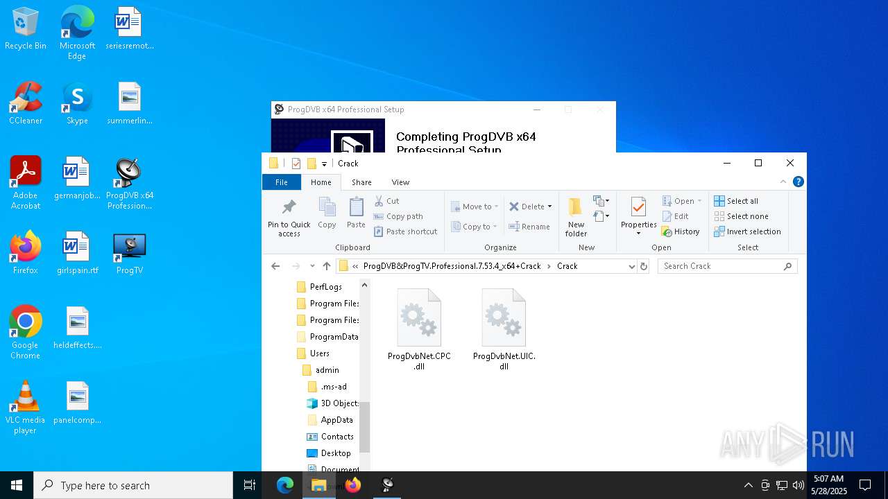
Task: Open recent locations dropdown arrow
Action: coord(312,266)
